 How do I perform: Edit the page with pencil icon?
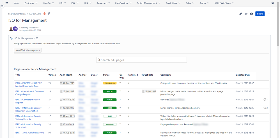(x=240, y=14)
